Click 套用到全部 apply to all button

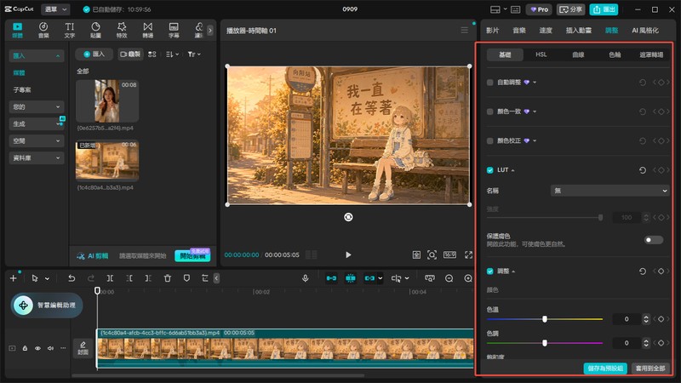650,369
